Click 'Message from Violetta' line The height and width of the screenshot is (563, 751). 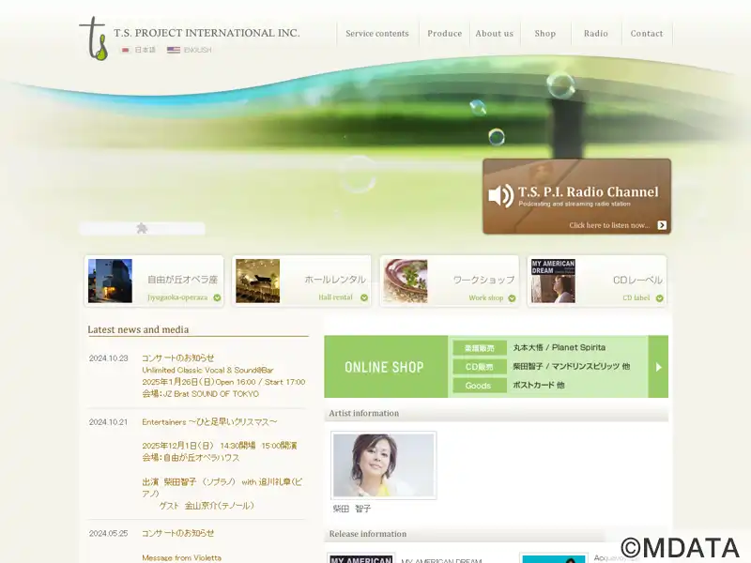(181, 557)
